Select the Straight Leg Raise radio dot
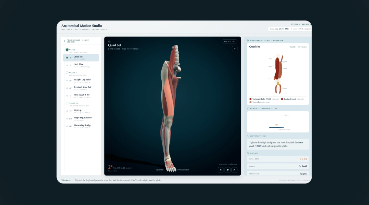This screenshot has height=205, width=369. click(67, 80)
